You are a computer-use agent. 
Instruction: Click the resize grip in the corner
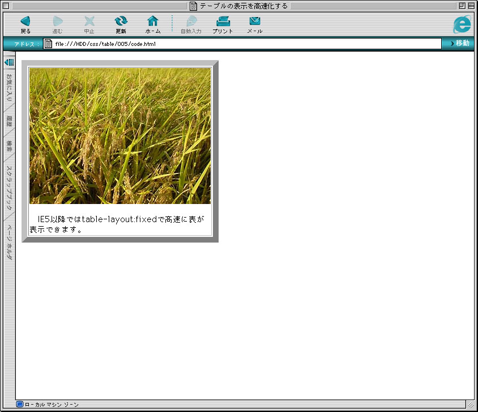471,405
